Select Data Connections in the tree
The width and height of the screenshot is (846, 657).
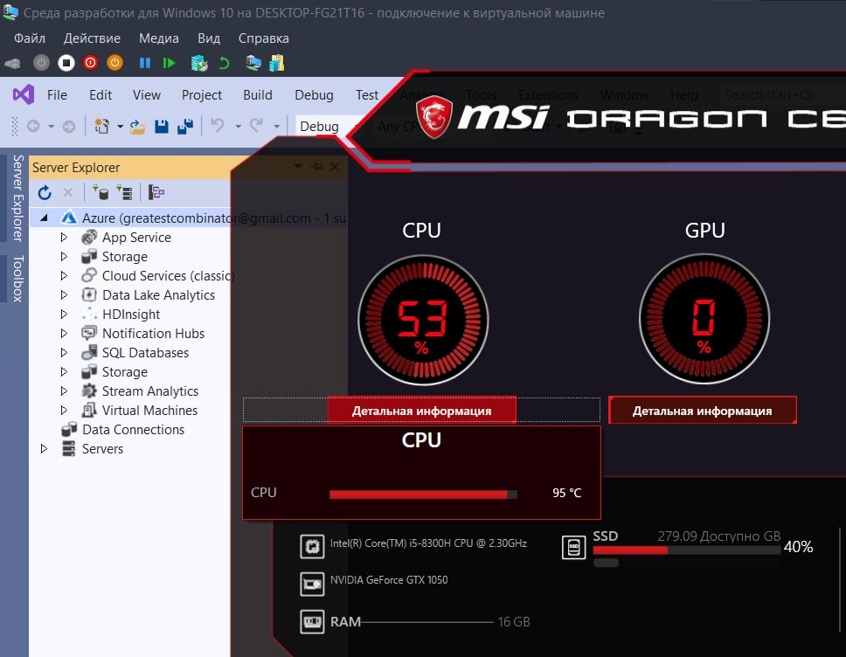point(133,429)
